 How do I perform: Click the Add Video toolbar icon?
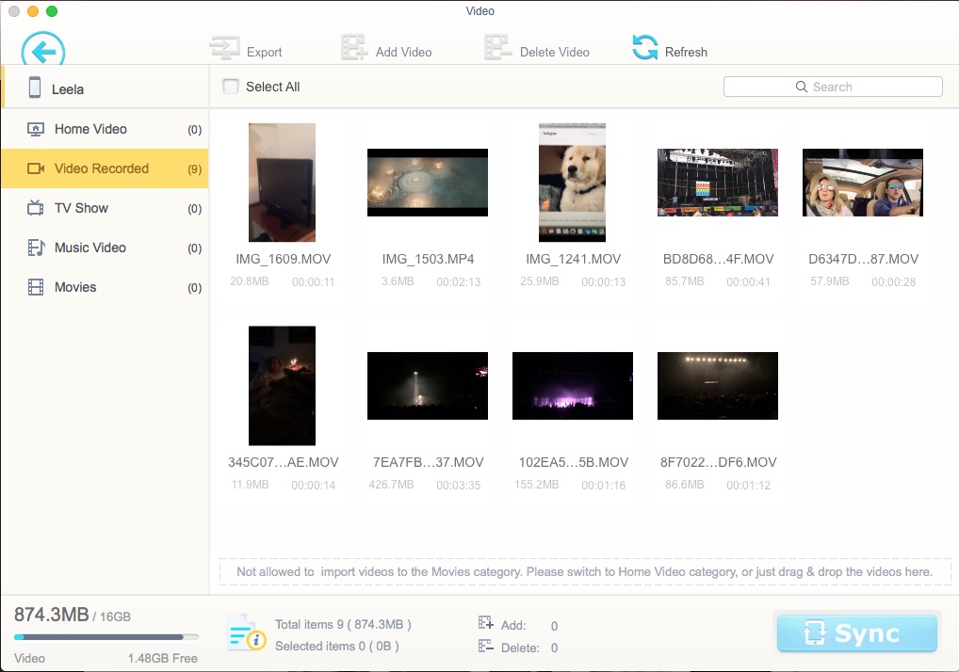tap(354, 47)
